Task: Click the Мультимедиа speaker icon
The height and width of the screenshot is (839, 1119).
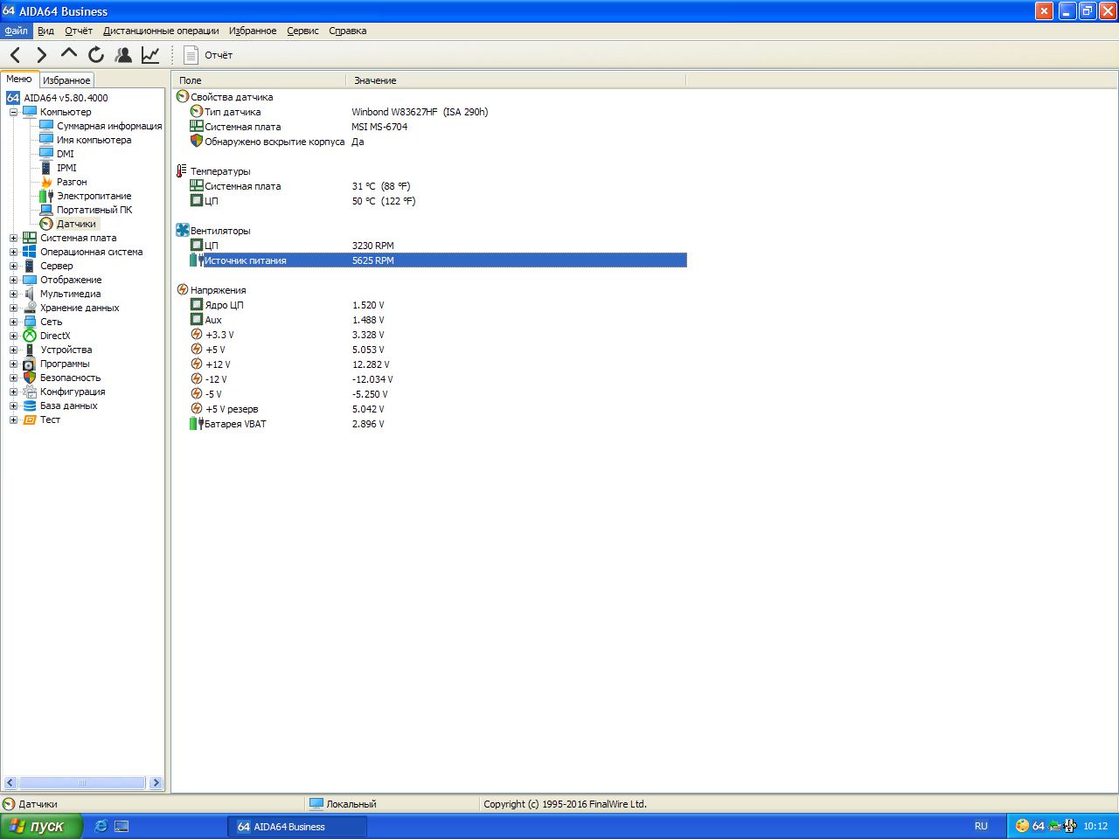Action: 30,294
